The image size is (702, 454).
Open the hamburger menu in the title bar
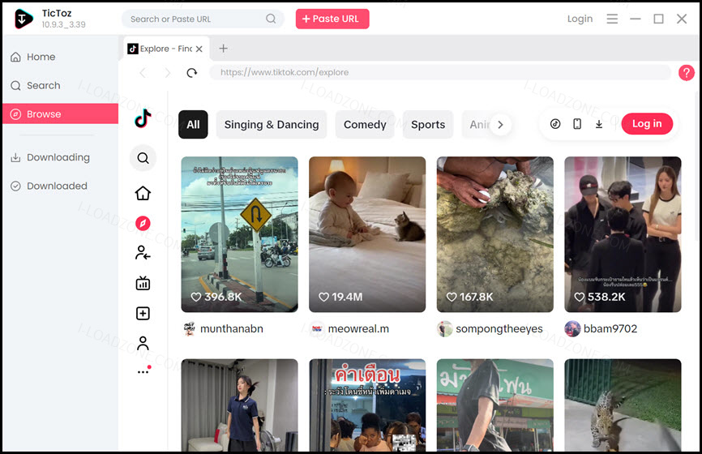(612, 19)
